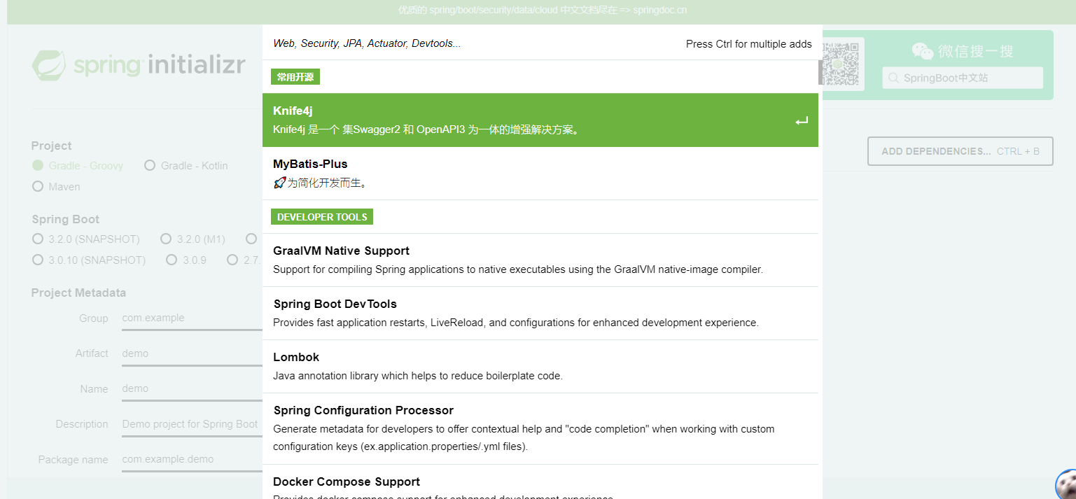Add GraalVM Native Support dependency
This screenshot has width=1076, height=499.
click(540, 260)
